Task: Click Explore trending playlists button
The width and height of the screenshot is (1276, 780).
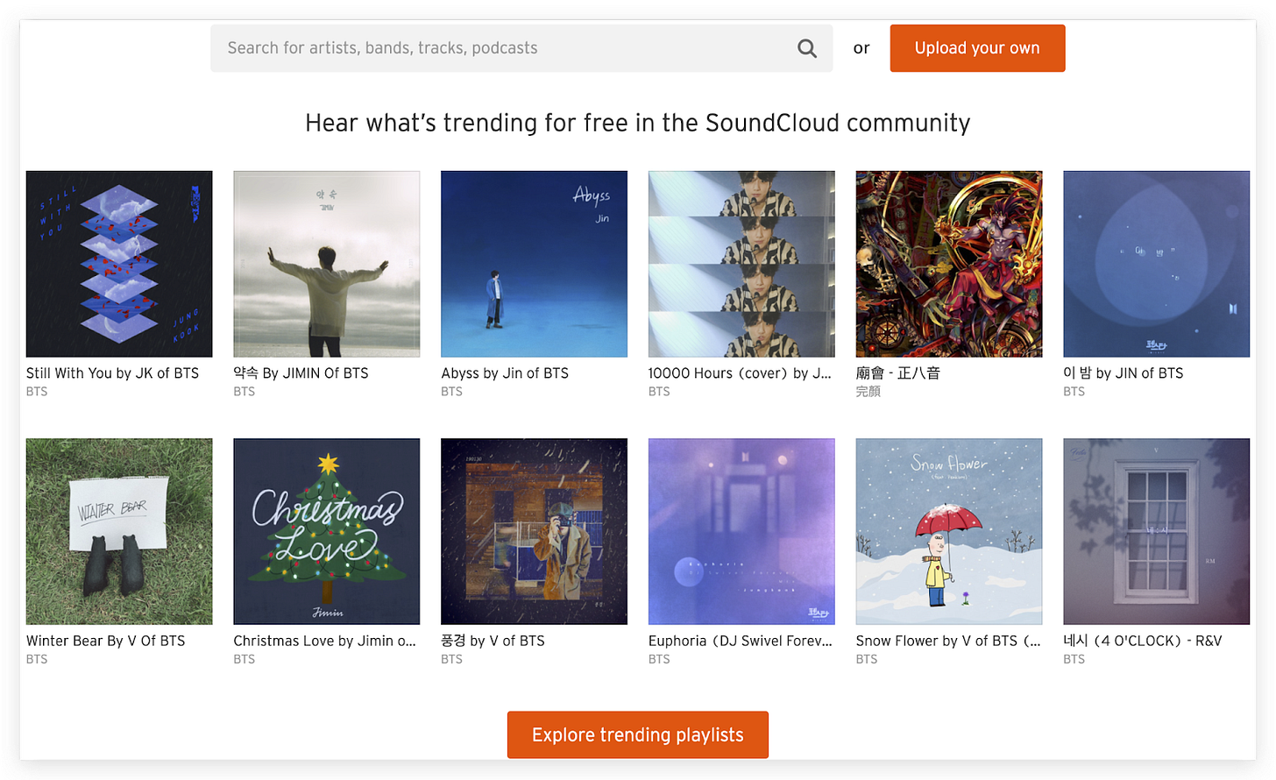Action: pyautogui.click(x=638, y=734)
